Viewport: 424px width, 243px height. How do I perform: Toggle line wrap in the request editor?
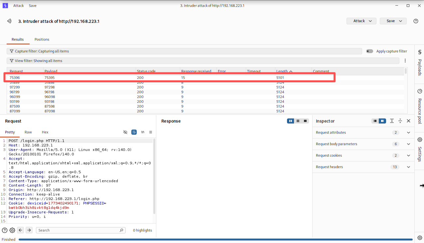point(134,132)
